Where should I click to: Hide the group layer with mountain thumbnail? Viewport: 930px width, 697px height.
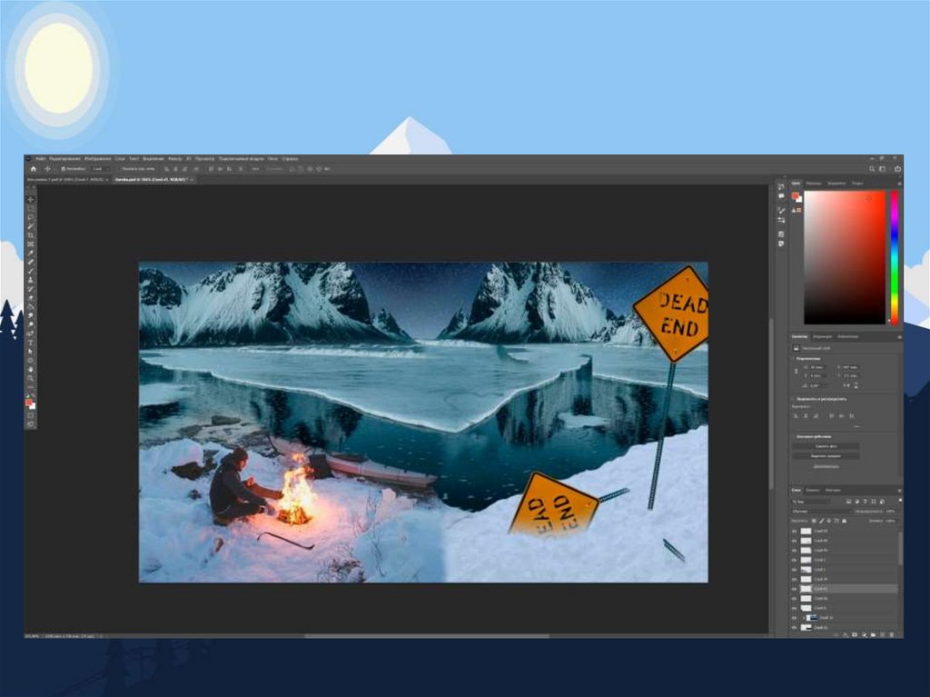pos(794,617)
